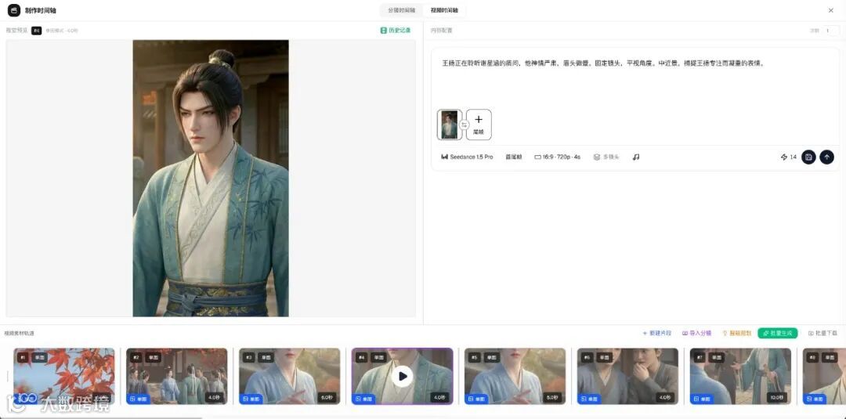This screenshot has width=846, height=419.
Task: Click the 导入分镜 import storyboard button
Action: coord(696,334)
